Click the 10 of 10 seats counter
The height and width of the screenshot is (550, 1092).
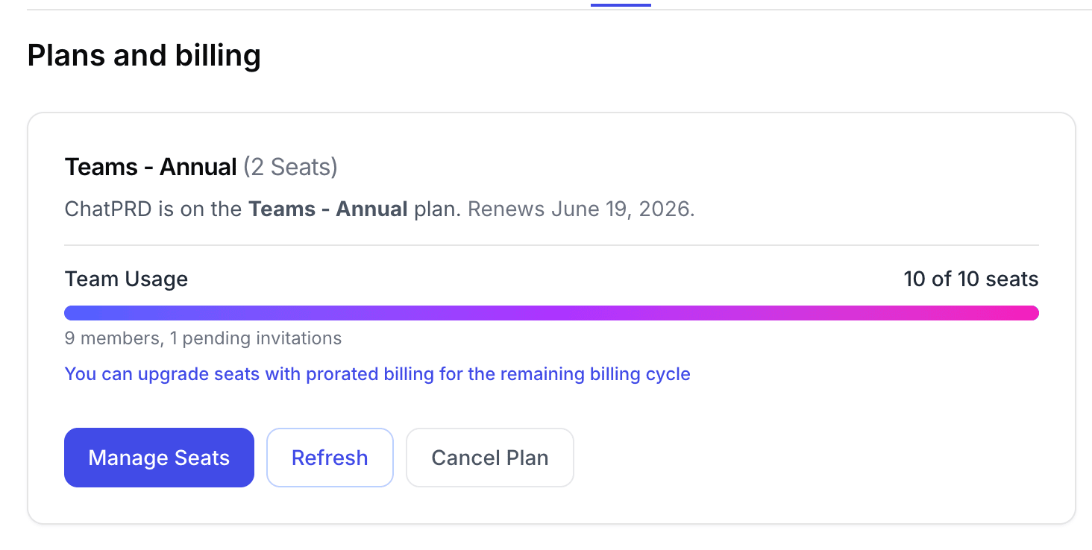[970, 279]
